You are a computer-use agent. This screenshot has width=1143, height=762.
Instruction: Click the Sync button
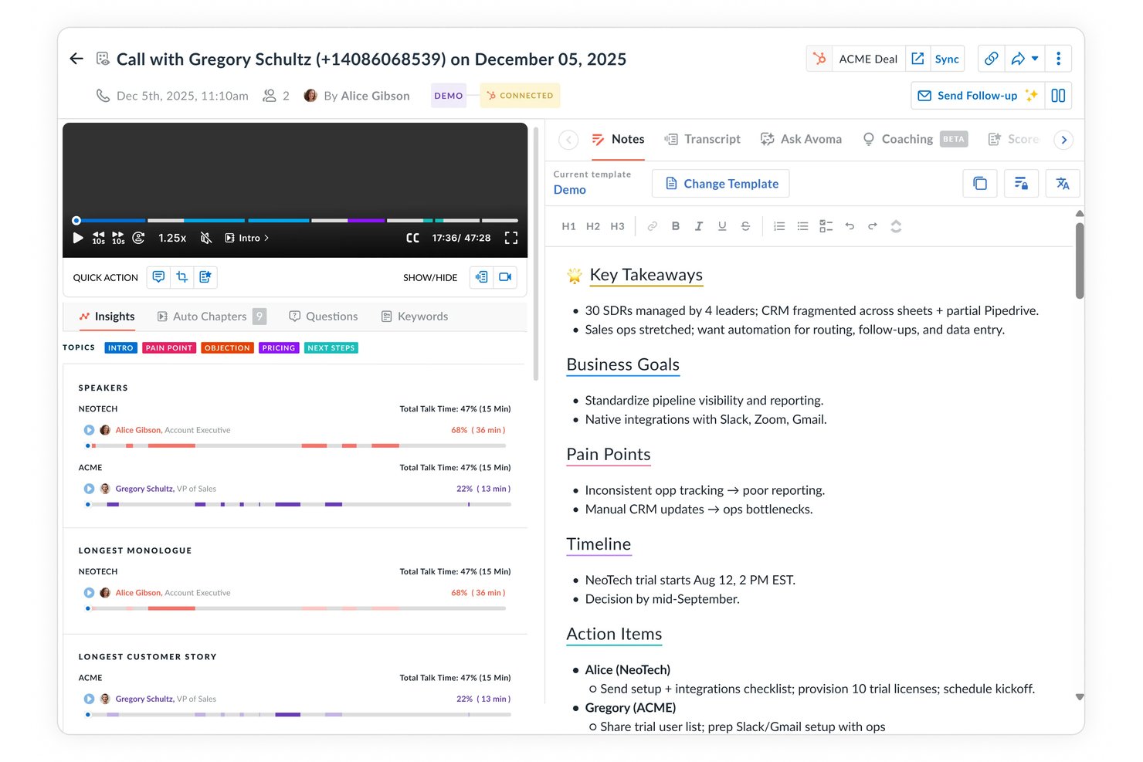(947, 59)
